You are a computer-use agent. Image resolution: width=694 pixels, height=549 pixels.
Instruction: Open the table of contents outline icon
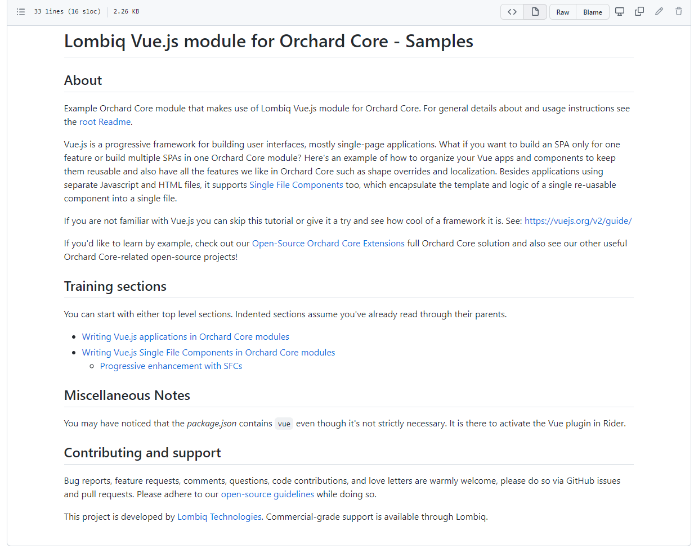pyautogui.click(x=21, y=12)
